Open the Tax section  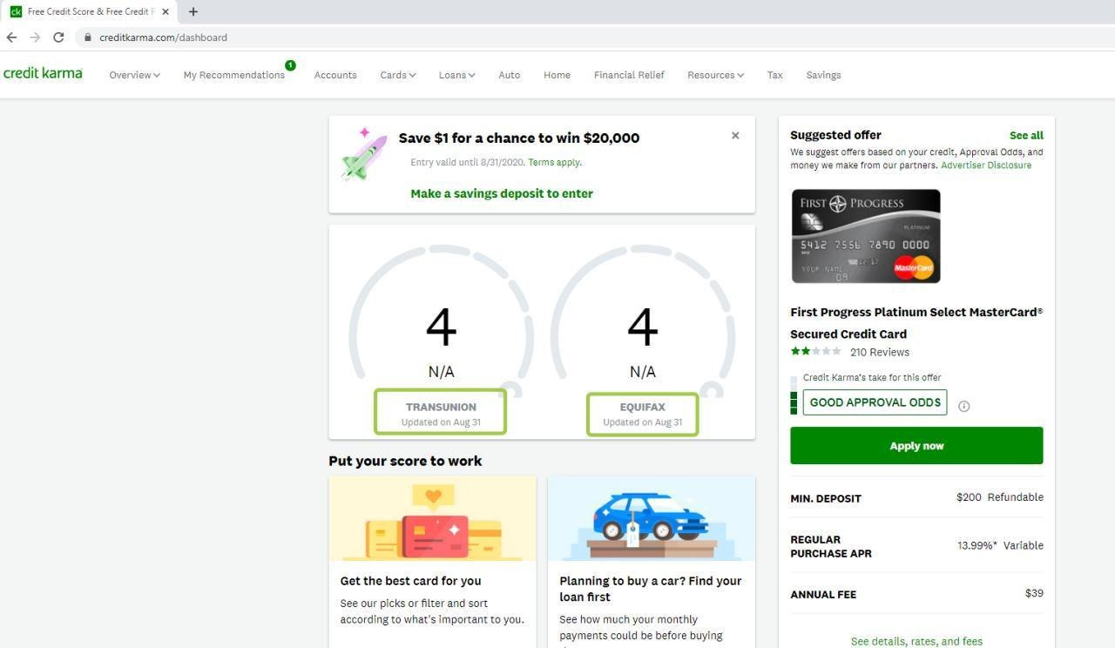pyautogui.click(x=774, y=75)
